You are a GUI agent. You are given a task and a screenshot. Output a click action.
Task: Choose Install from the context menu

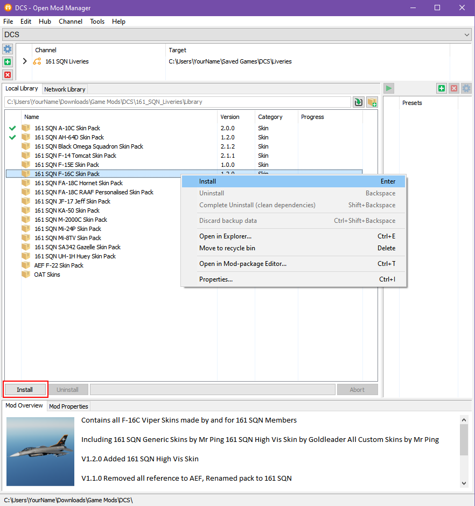208,181
